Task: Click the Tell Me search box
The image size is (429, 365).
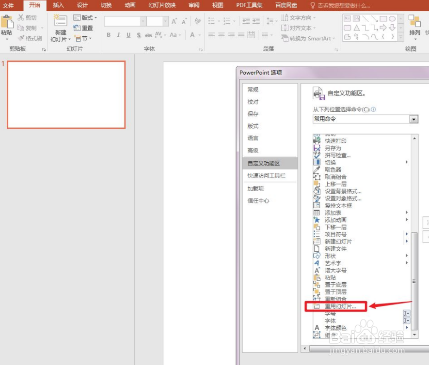Action: coord(341,5)
